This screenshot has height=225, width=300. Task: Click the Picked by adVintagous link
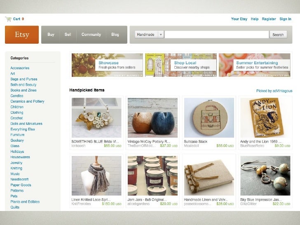point(274,91)
